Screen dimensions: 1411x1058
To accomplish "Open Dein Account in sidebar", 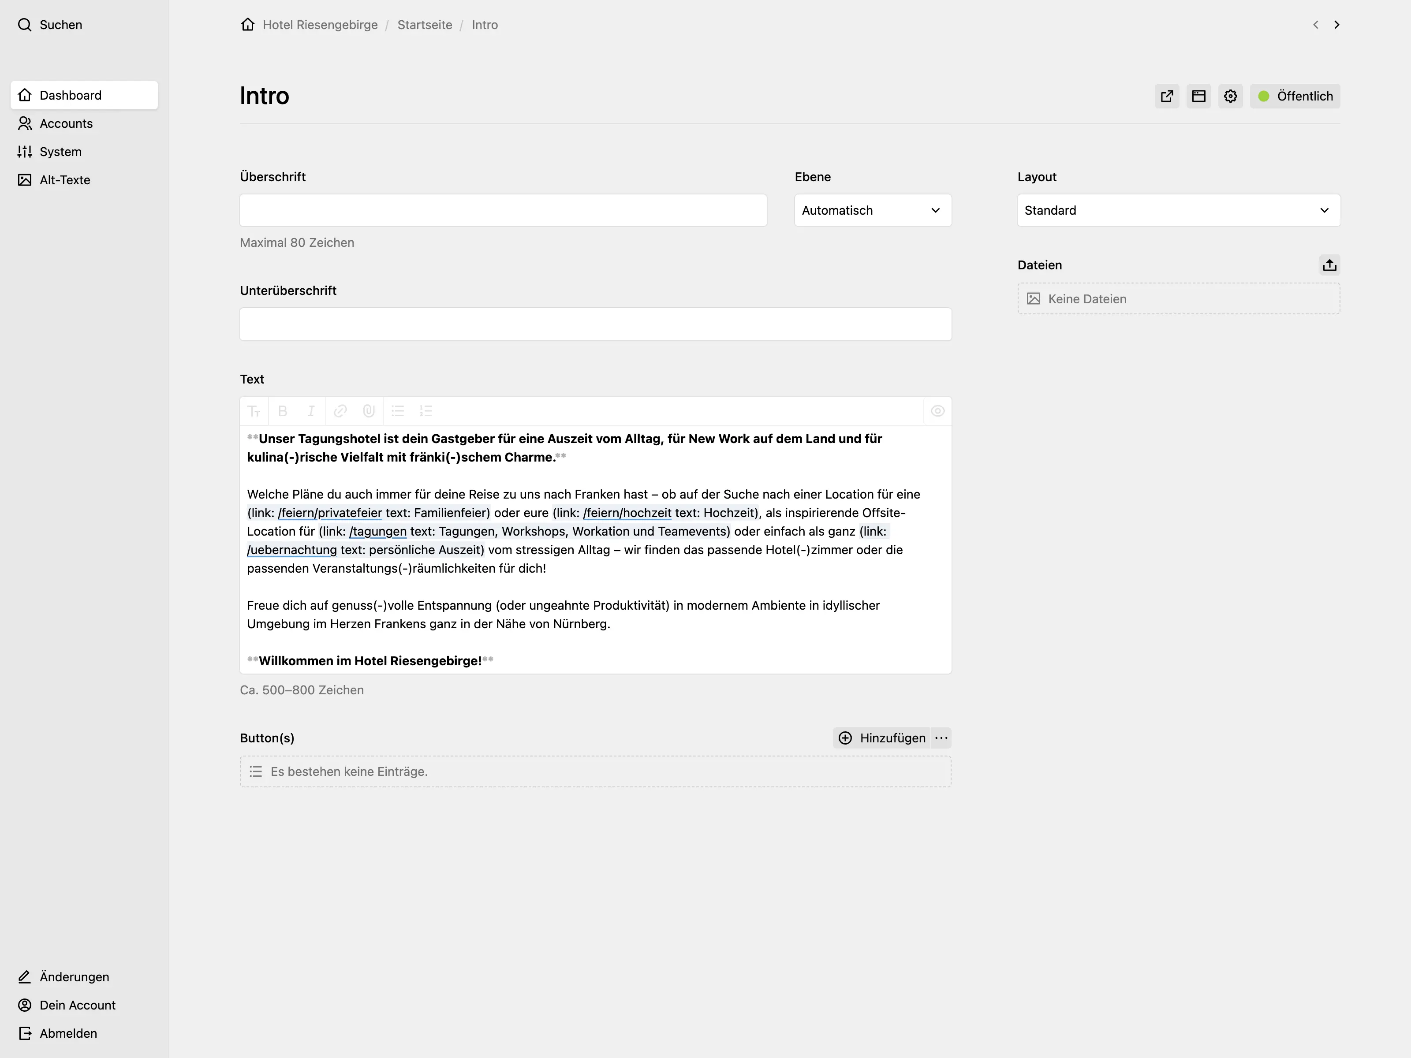I will (x=84, y=1005).
